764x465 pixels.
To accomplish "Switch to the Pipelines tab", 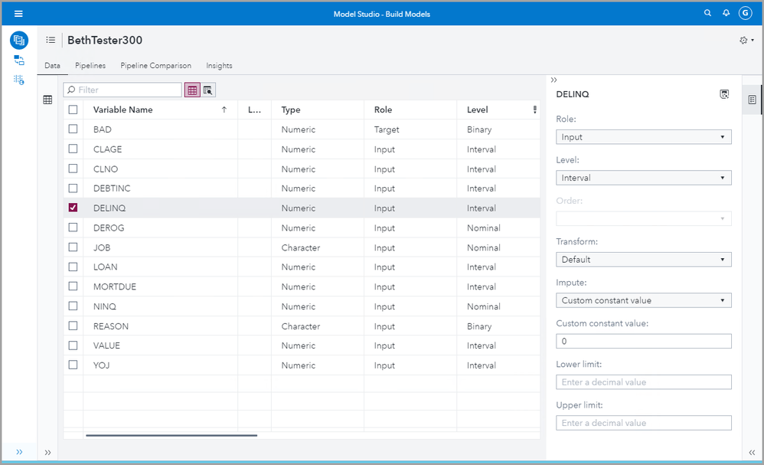I will click(x=90, y=66).
